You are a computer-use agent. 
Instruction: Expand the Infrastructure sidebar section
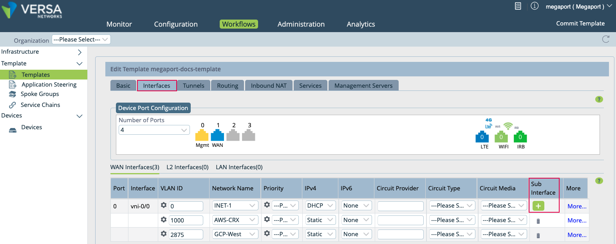[x=79, y=52]
